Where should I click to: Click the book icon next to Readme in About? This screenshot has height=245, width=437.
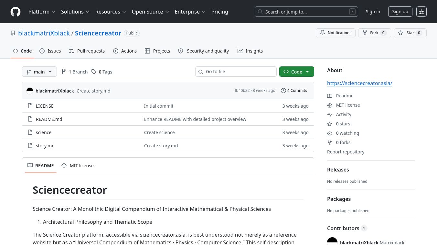click(330, 96)
